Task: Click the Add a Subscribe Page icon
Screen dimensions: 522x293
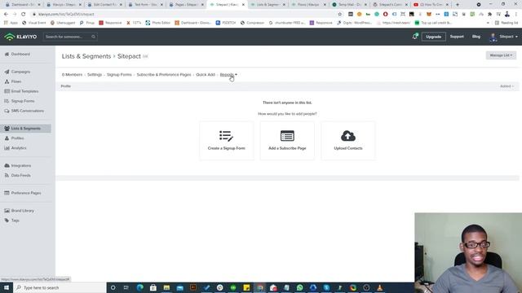Action: click(287, 136)
